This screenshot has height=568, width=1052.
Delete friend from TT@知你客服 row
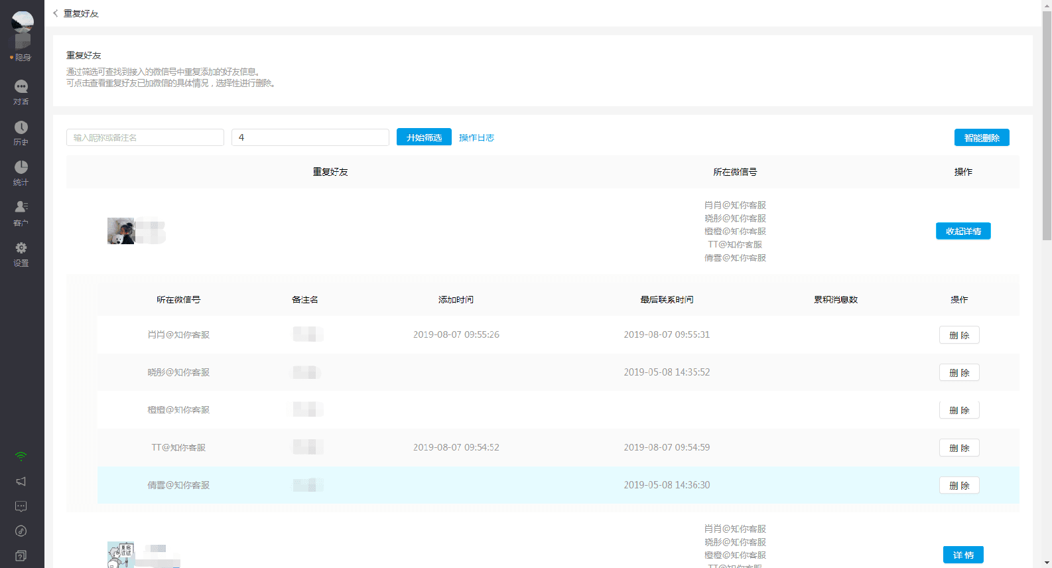click(959, 448)
